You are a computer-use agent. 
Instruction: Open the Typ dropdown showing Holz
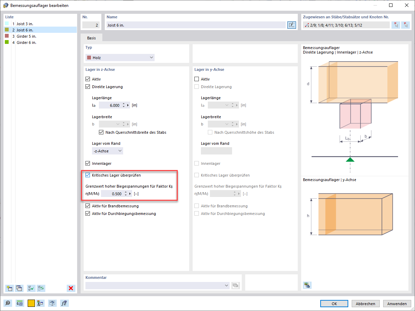pos(120,58)
